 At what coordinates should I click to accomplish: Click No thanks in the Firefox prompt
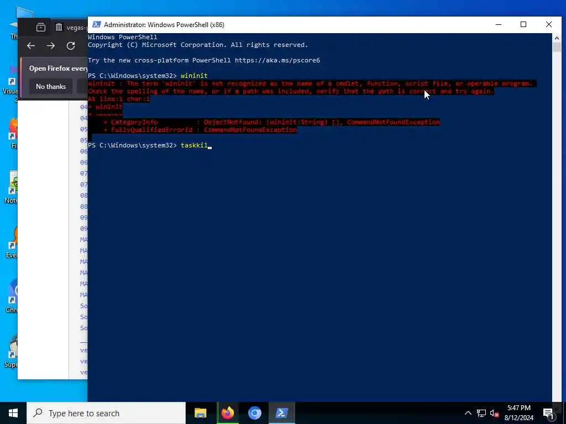pos(51,87)
